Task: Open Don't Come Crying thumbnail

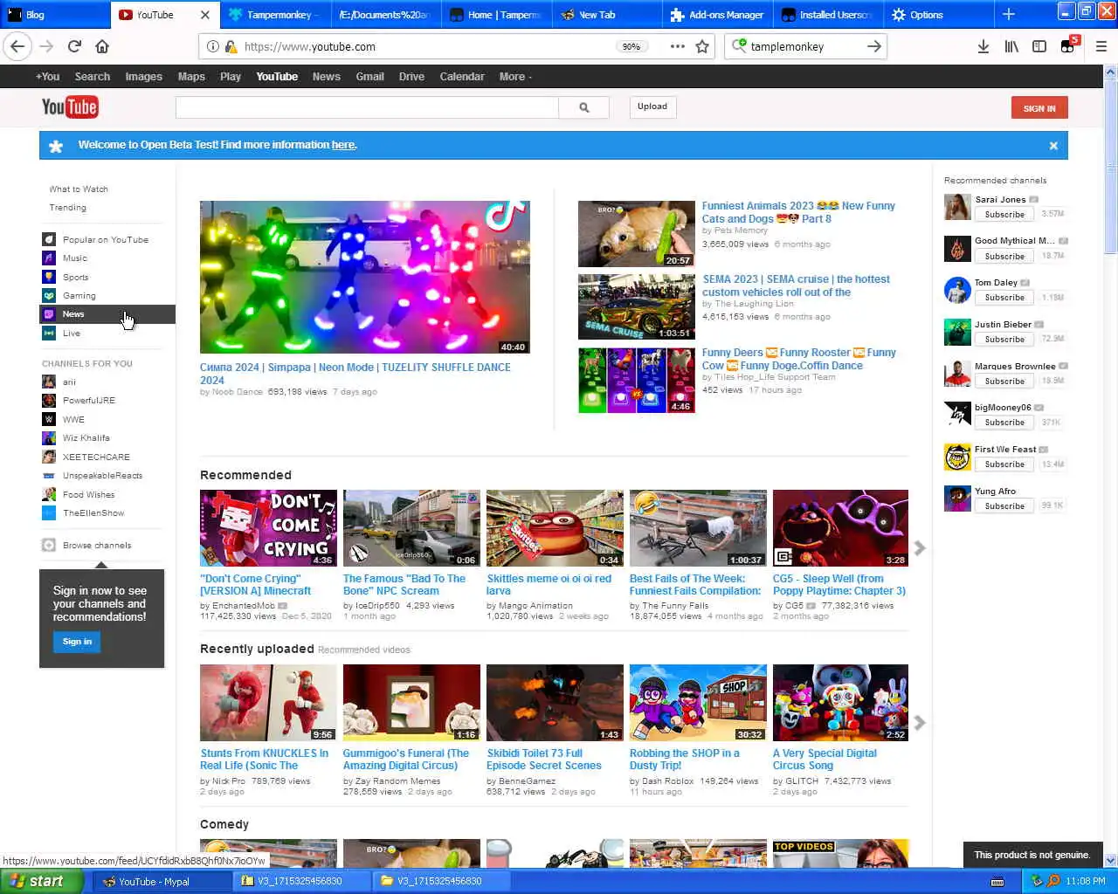Action: (x=268, y=528)
